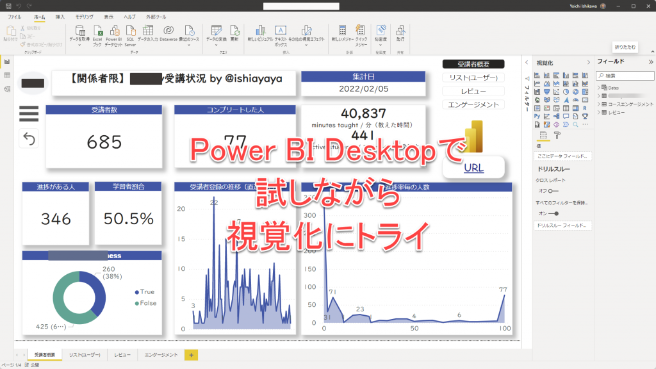Open the Recent Sources (最近のソース) dropdown
This screenshot has height=369, width=656.
coord(189,45)
